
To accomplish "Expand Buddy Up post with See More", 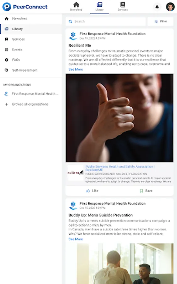I will coord(75,239).
